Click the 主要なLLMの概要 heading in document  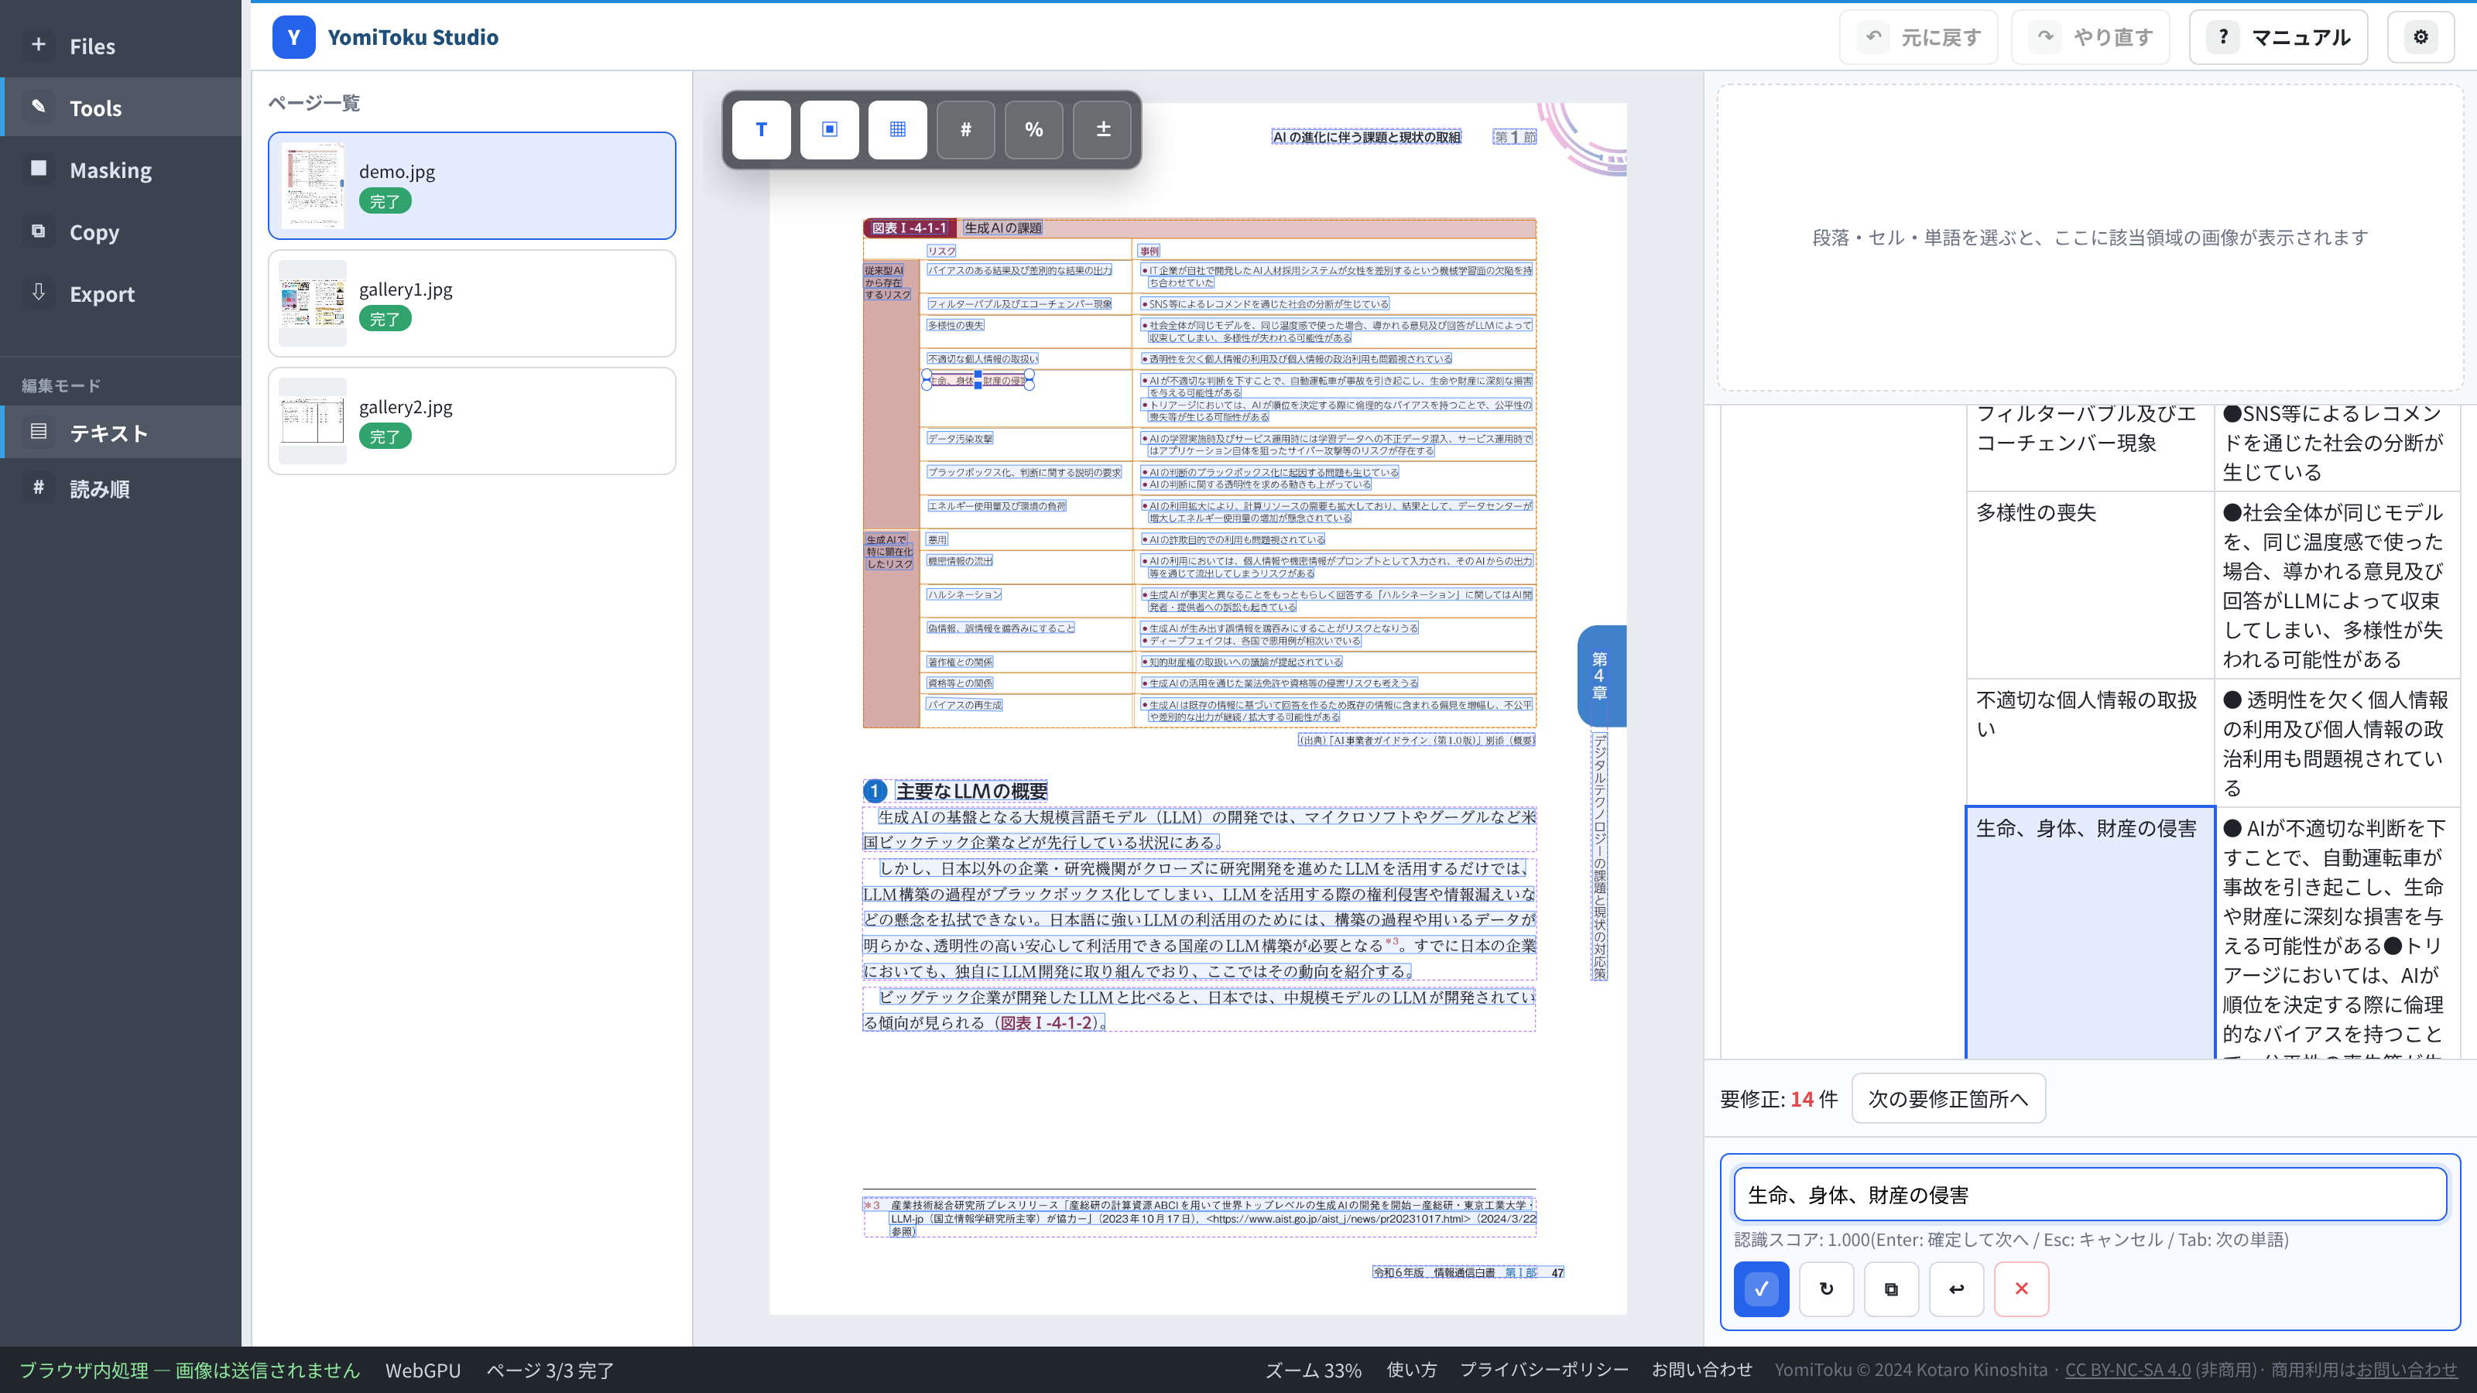(971, 790)
